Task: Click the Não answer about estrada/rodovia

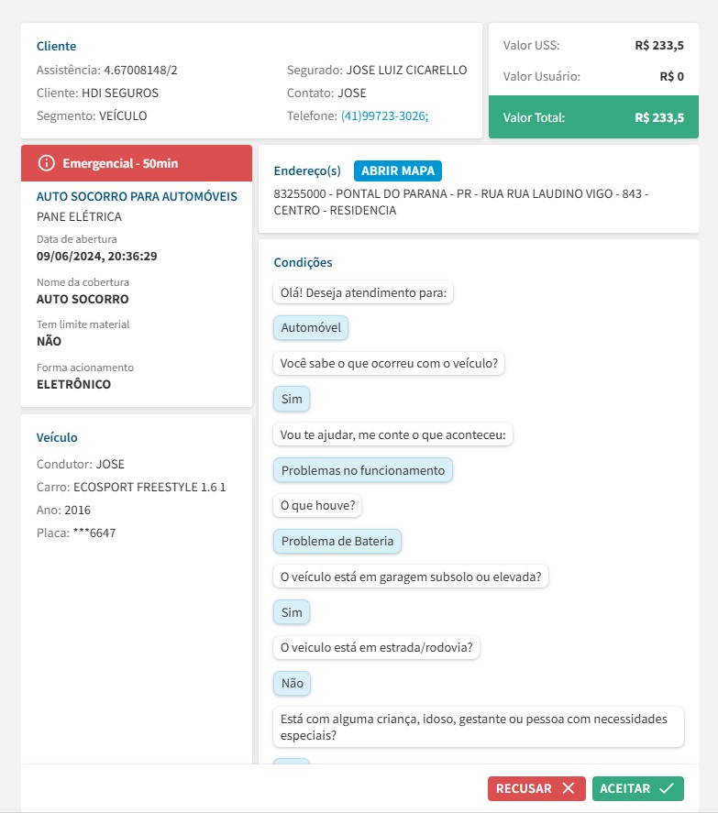Action: click(x=293, y=683)
